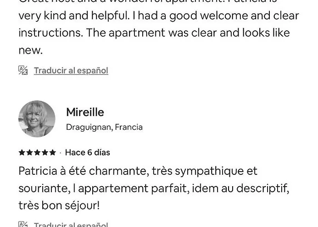Click the translate icon below Mireille's review

click(x=23, y=224)
